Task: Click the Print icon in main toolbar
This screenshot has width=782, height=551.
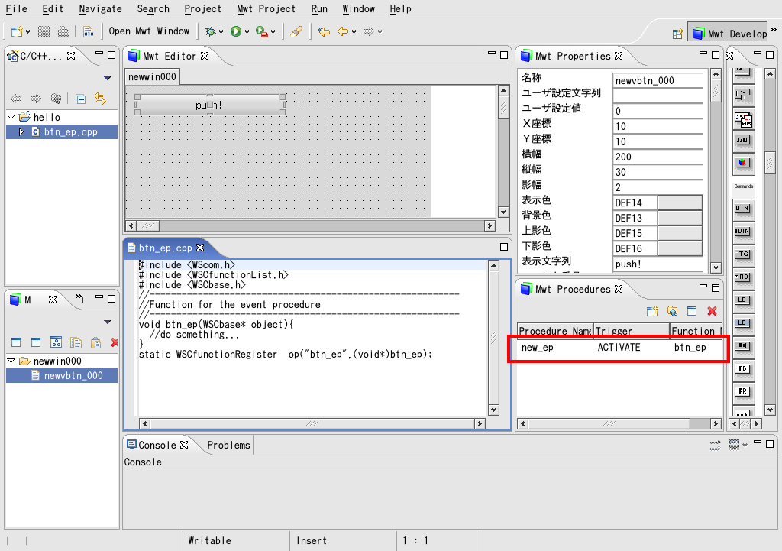Action: [63, 31]
